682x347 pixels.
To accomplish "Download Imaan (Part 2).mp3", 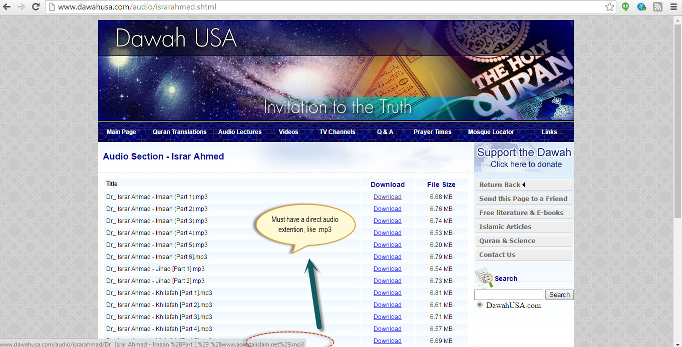I will [388, 209].
